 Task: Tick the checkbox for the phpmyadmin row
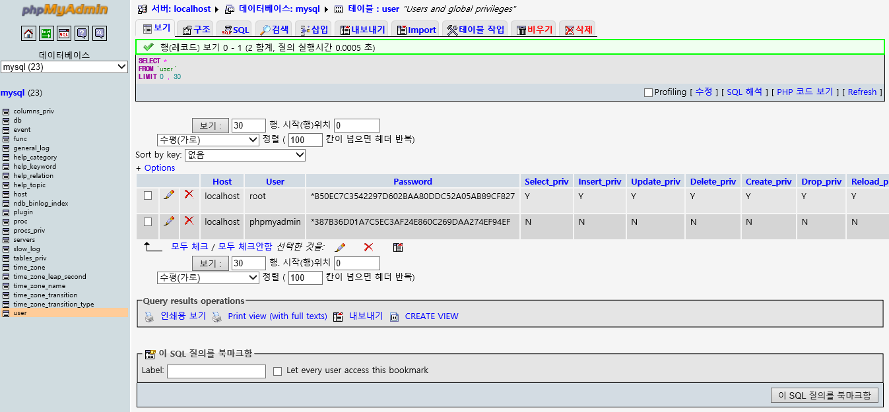click(148, 221)
